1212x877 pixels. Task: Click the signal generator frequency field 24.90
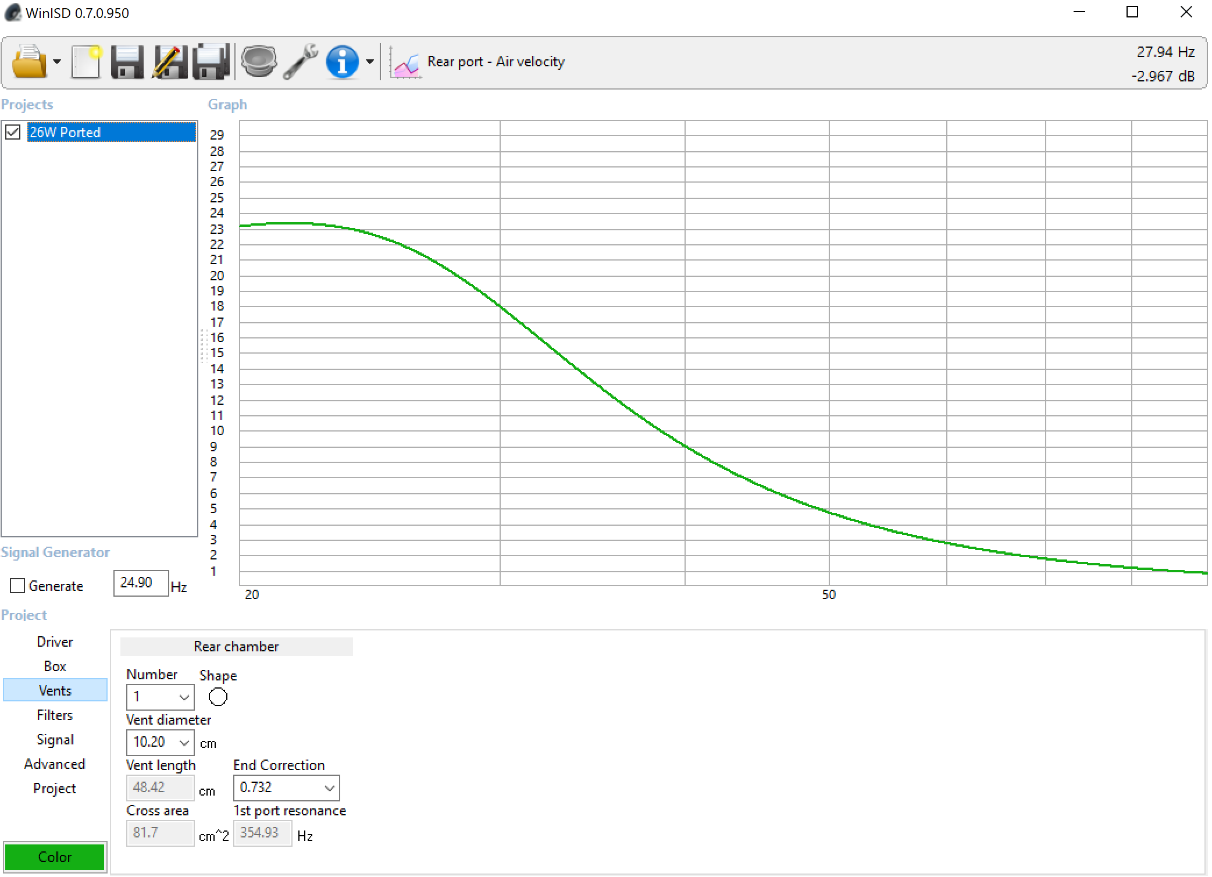pos(141,583)
